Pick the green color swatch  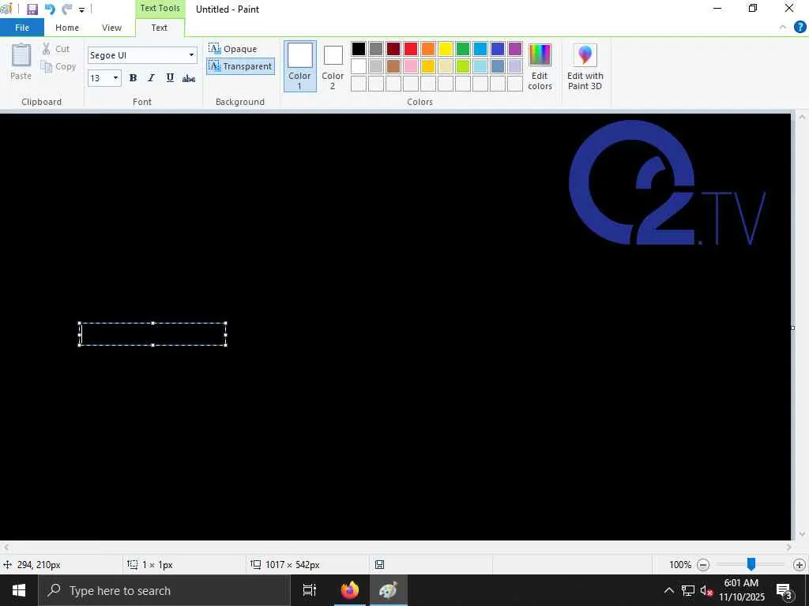coord(463,49)
